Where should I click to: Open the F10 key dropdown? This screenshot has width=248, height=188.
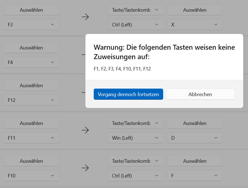pyautogui.click(x=31, y=176)
